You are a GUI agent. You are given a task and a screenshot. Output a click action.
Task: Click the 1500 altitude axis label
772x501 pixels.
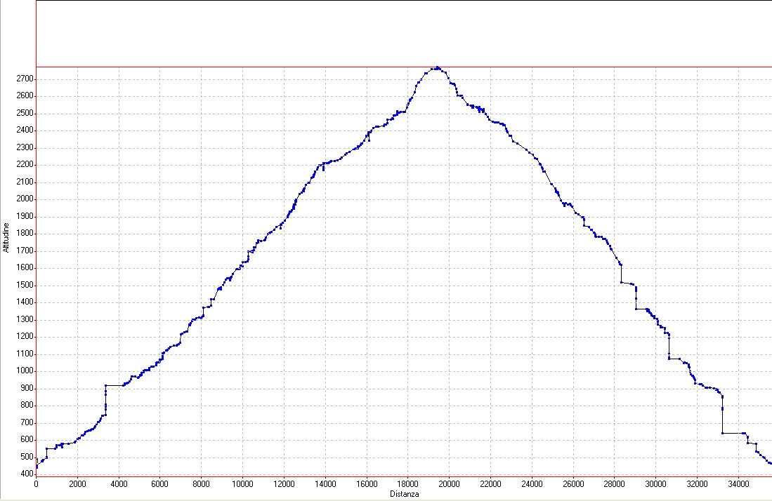[x=25, y=285]
